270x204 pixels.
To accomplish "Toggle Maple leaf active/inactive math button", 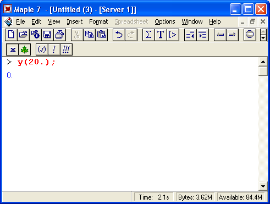I will tap(24, 49).
